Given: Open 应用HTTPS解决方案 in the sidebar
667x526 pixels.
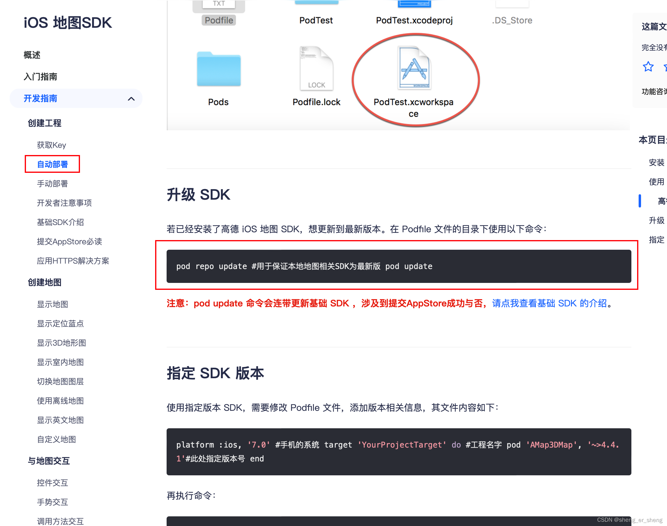Looking at the screenshot, I should (x=73, y=261).
